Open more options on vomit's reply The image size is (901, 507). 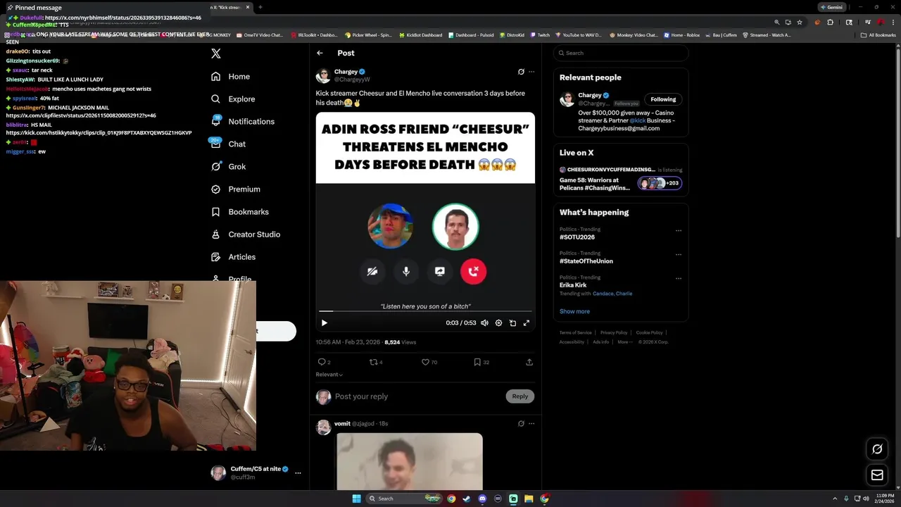click(x=531, y=424)
